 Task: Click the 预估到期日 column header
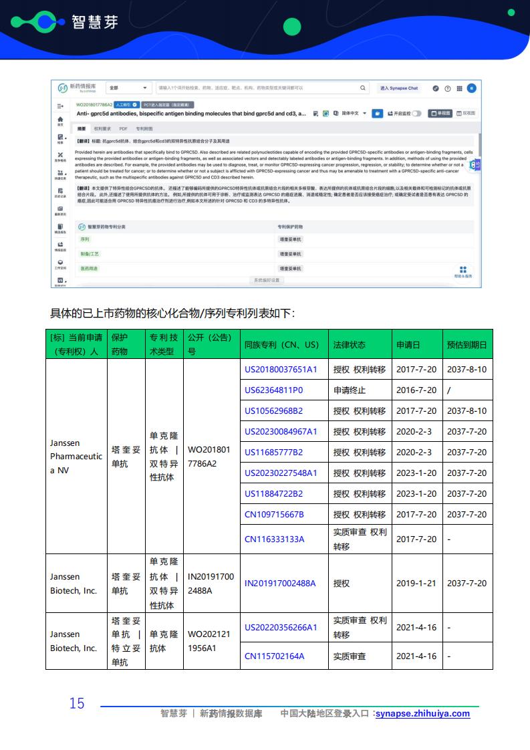(467, 344)
